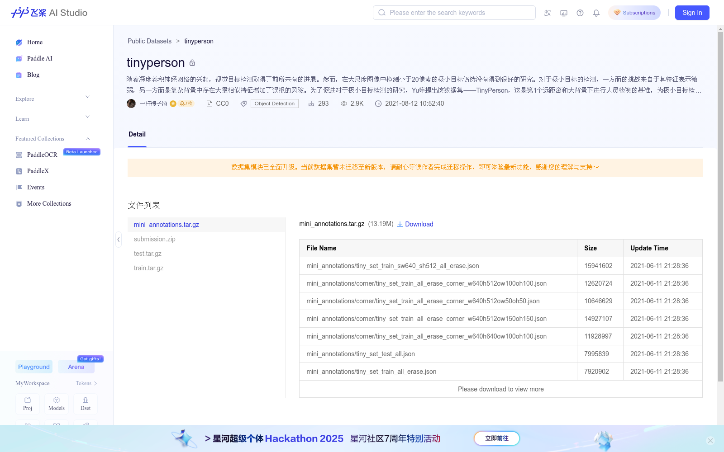Click the author name 一杆梅子酒
Viewport: 724px width, 452px height.
coord(154,104)
